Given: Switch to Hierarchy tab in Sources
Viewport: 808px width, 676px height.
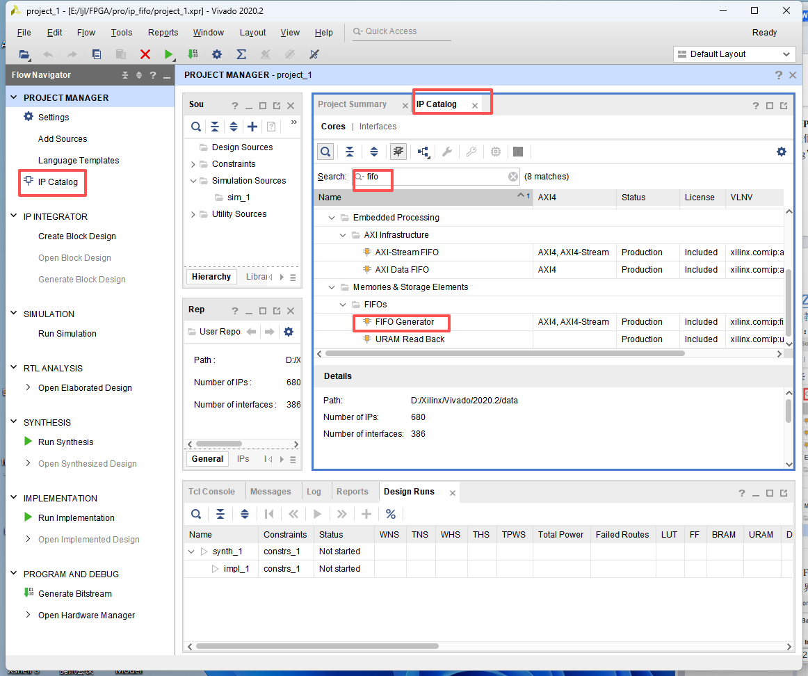Looking at the screenshot, I should [211, 277].
